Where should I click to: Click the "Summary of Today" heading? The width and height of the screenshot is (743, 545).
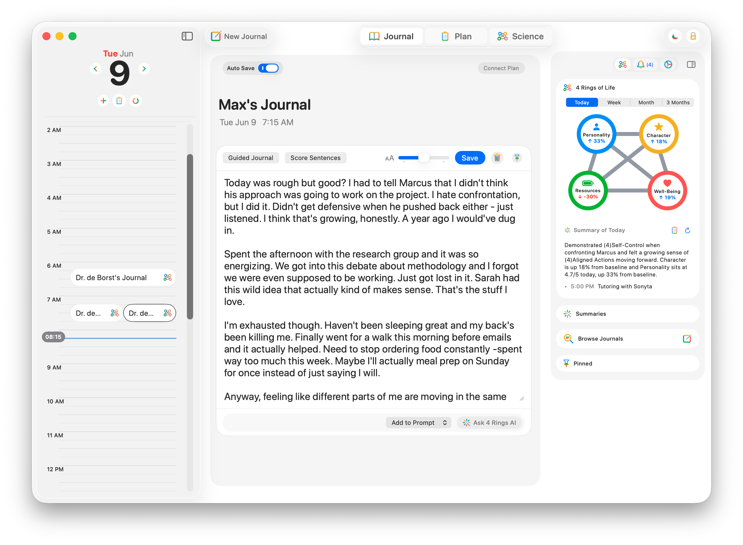coord(599,230)
